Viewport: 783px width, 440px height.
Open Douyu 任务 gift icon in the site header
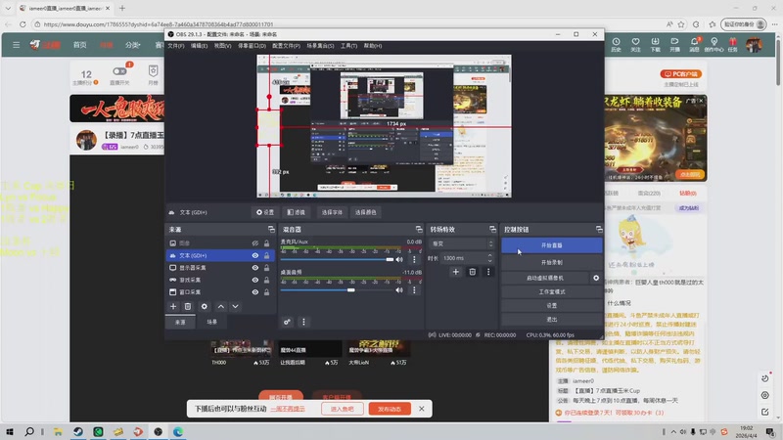coord(732,44)
